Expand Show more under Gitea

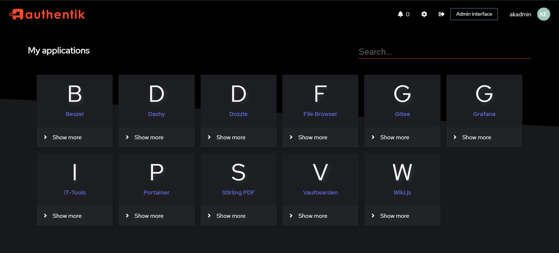tap(402, 137)
